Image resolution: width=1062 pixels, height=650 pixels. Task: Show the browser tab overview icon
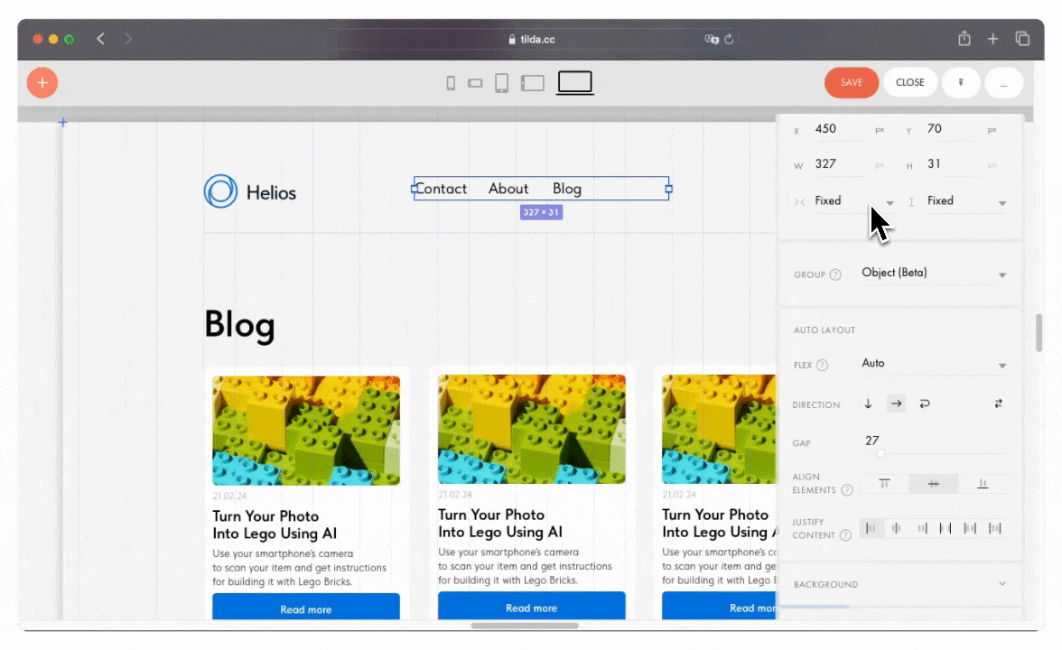tap(1022, 39)
